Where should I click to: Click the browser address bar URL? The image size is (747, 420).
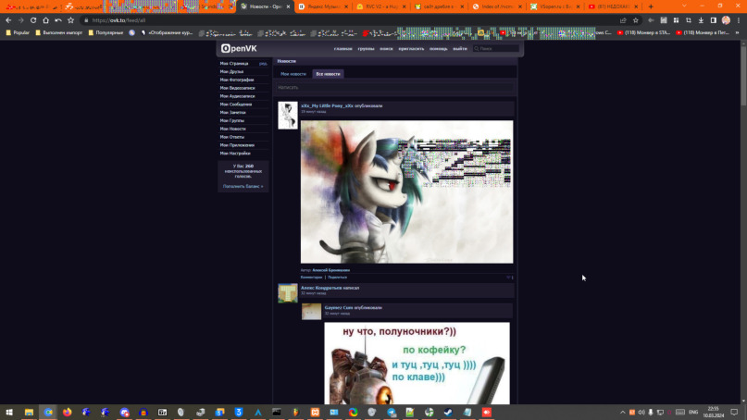[118, 20]
